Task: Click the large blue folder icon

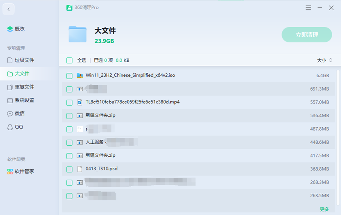Action: 78,34
